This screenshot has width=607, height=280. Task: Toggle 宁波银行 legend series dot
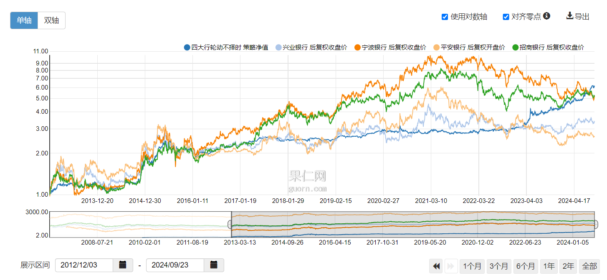(357, 47)
